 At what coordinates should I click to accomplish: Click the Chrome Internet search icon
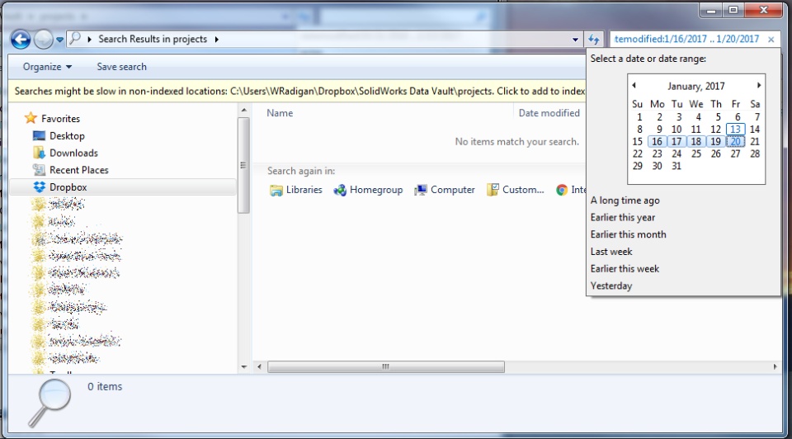click(x=562, y=190)
